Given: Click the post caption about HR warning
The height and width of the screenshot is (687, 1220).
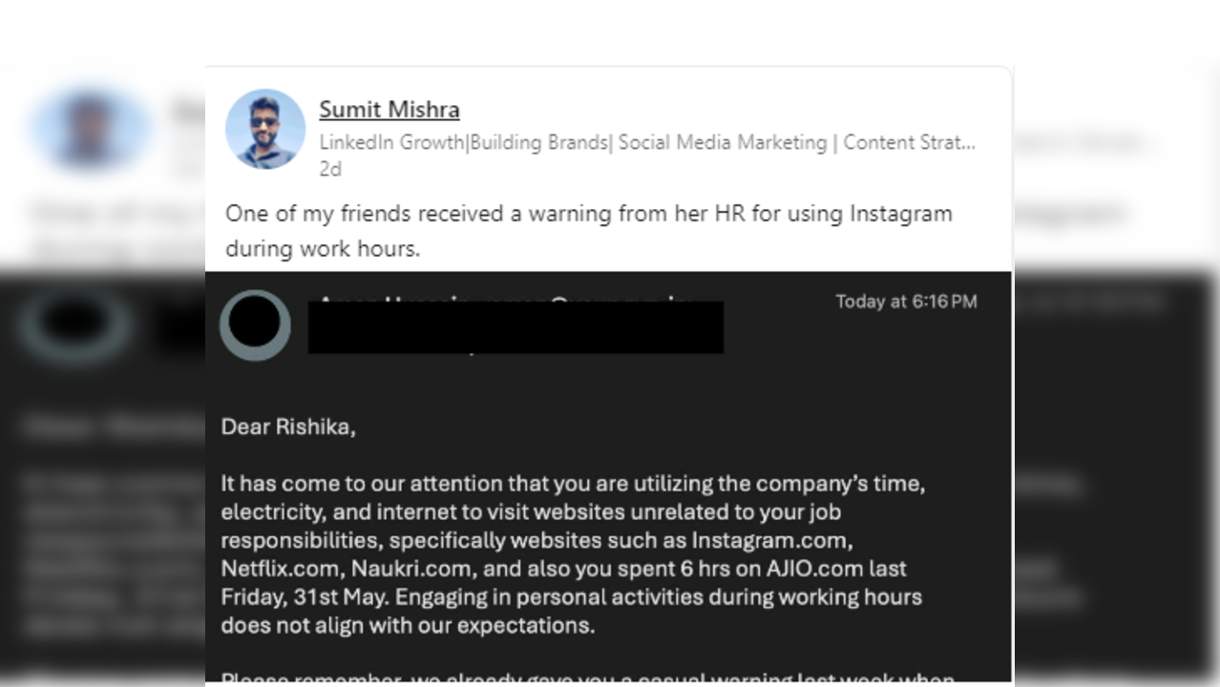Looking at the screenshot, I should (589, 230).
